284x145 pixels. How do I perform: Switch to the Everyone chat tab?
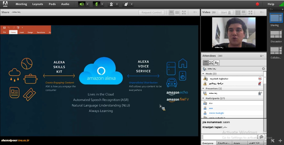tap(208, 143)
